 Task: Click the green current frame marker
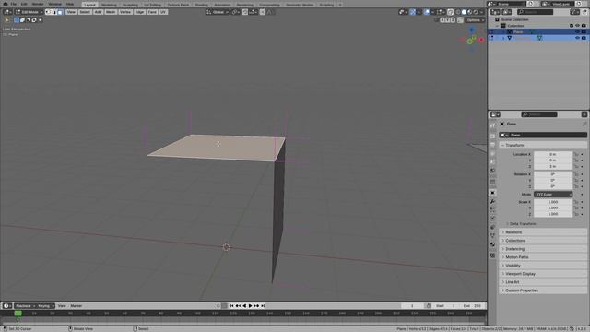pos(18,314)
